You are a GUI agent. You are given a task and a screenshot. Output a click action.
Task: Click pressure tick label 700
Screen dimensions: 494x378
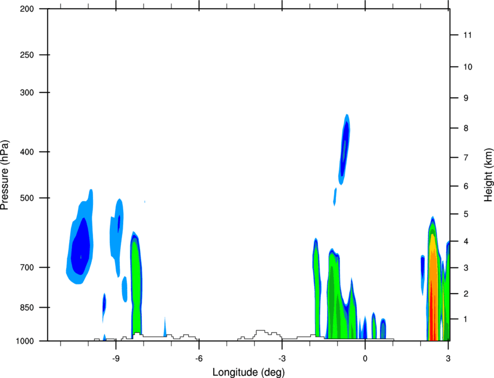pos(27,268)
